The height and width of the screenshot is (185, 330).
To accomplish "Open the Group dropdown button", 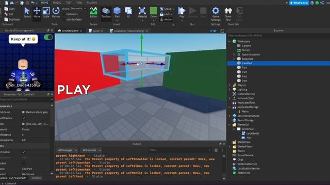I will pyautogui.click(x=167, y=9).
